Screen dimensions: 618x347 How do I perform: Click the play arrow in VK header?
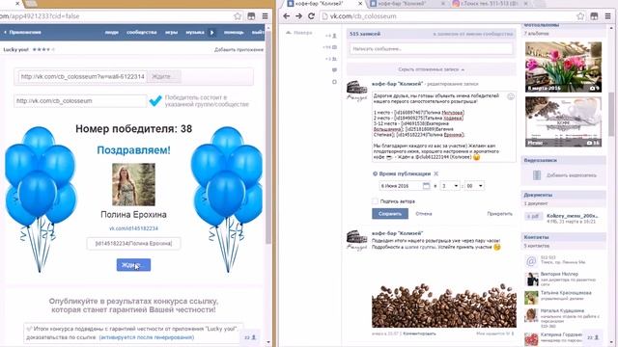click(211, 32)
